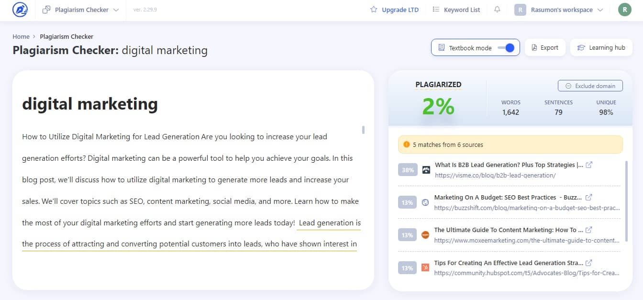The height and width of the screenshot is (300, 643).
Task: Open the Keyword List menu item
Action: coord(456,10)
